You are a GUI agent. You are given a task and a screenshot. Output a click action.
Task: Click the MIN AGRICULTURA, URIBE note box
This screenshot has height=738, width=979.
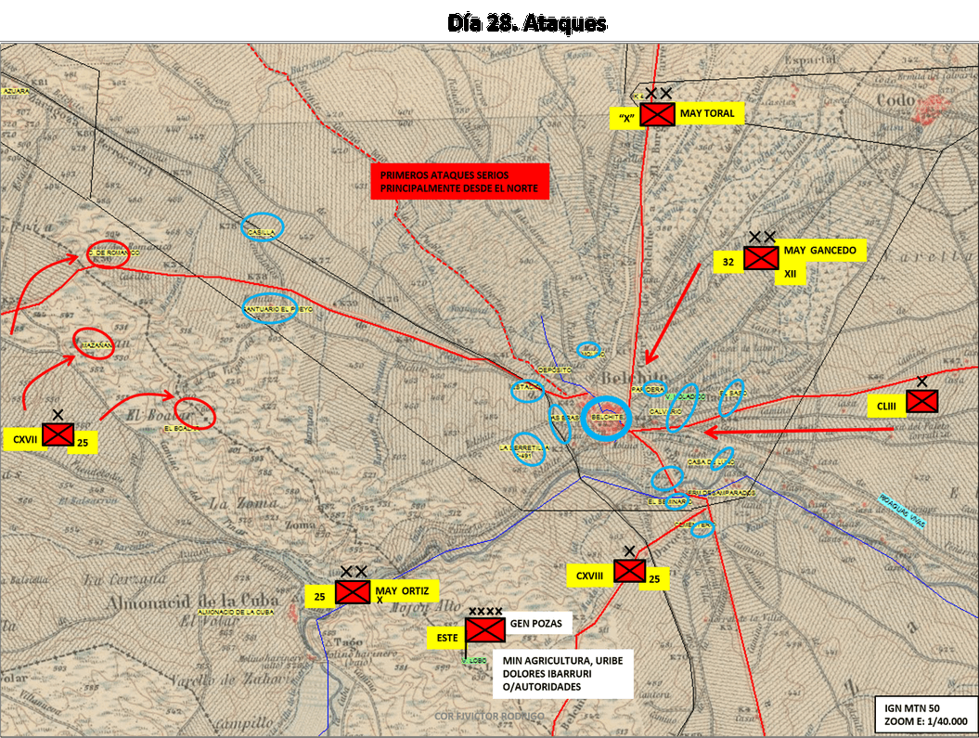point(562,674)
